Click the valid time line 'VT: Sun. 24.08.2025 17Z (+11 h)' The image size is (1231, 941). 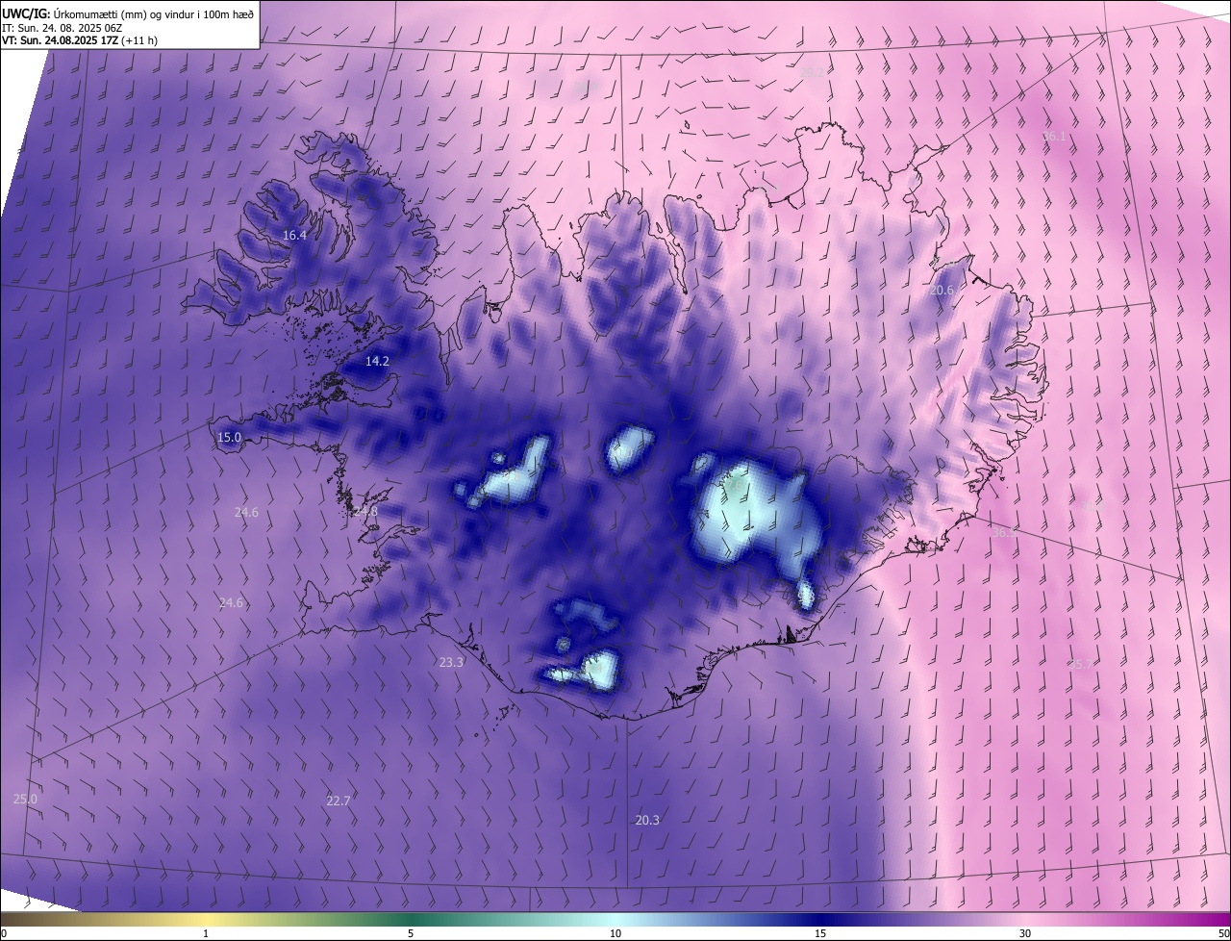[80, 40]
